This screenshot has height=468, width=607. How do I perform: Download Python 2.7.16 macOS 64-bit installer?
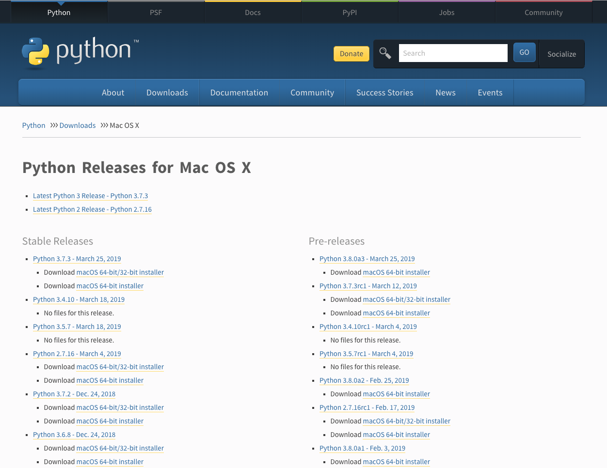pos(110,380)
